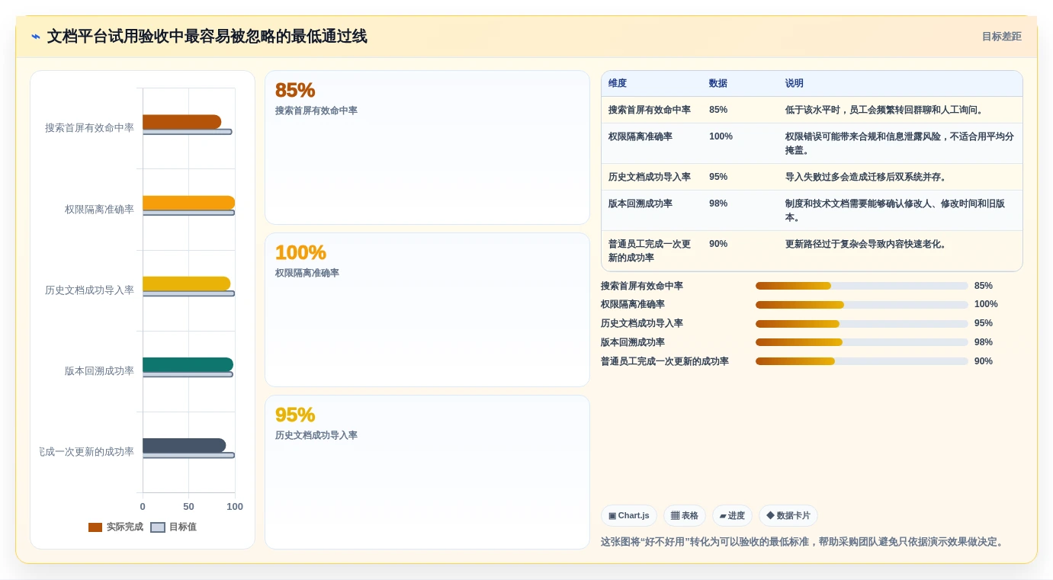Click the 98% value in the table
Screen dimensions: 1053x580
coord(718,203)
